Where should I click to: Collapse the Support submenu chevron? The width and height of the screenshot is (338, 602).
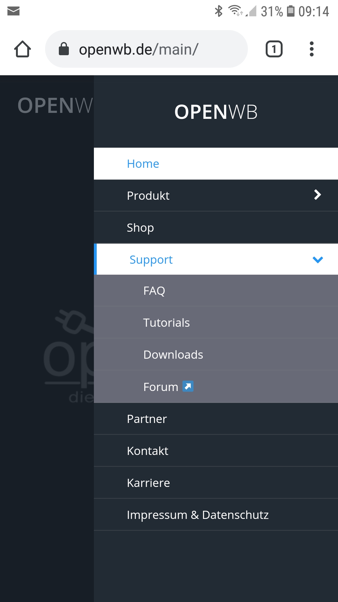[318, 260]
